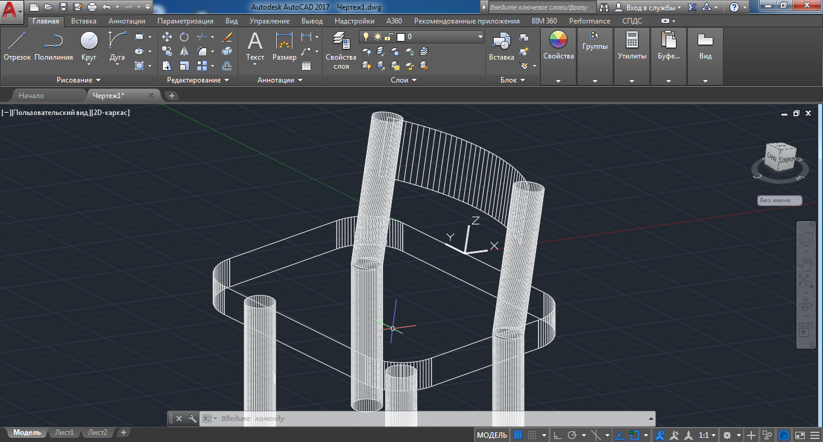
Task: Click the Create block icon
Action: click(523, 37)
